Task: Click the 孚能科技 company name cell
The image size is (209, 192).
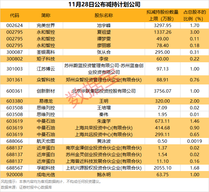Action: point(46,168)
